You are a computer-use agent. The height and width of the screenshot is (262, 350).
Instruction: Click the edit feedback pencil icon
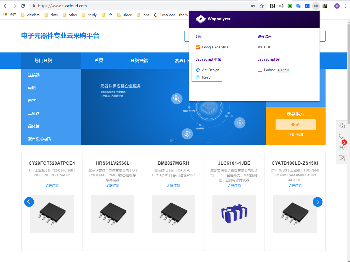tap(342, 158)
